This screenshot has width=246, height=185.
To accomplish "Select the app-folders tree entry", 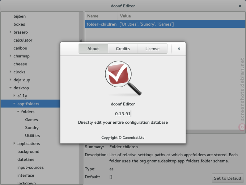I will (x=28, y=104).
